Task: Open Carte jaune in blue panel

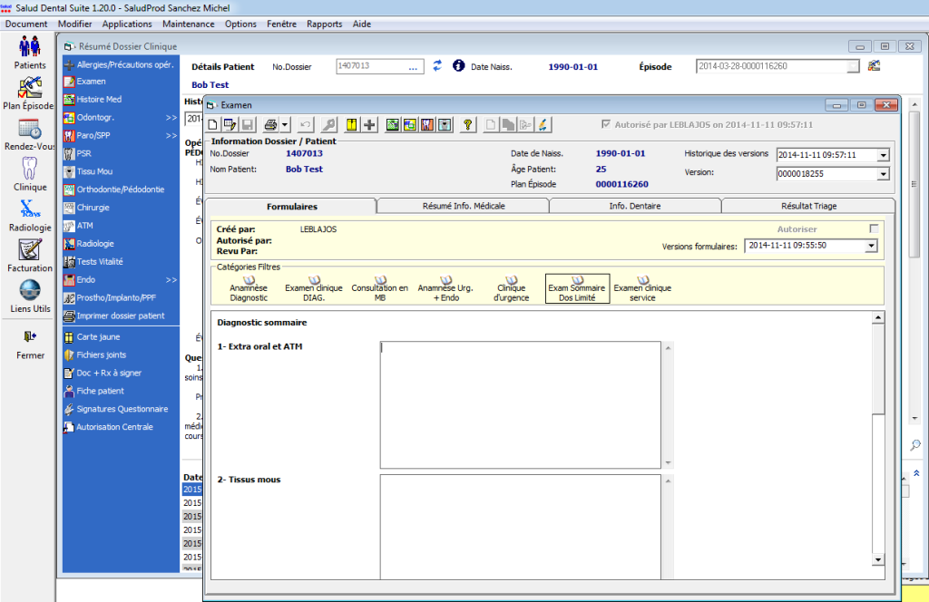Action: [x=93, y=337]
